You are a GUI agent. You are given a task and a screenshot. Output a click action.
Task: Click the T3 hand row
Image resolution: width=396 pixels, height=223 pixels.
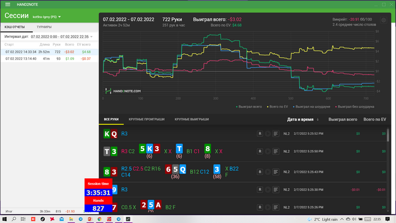pyautogui.click(x=243, y=151)
